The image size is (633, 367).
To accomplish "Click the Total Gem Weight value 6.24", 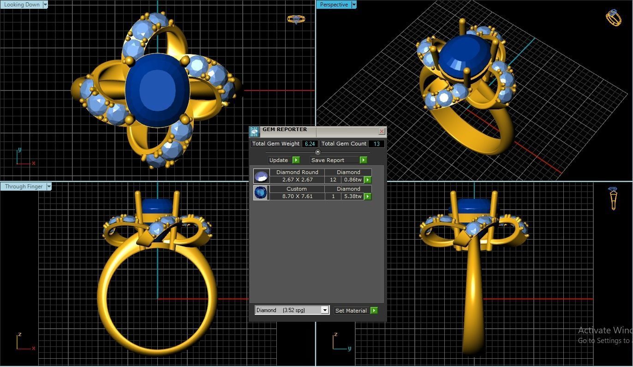I will click(310, 144).
